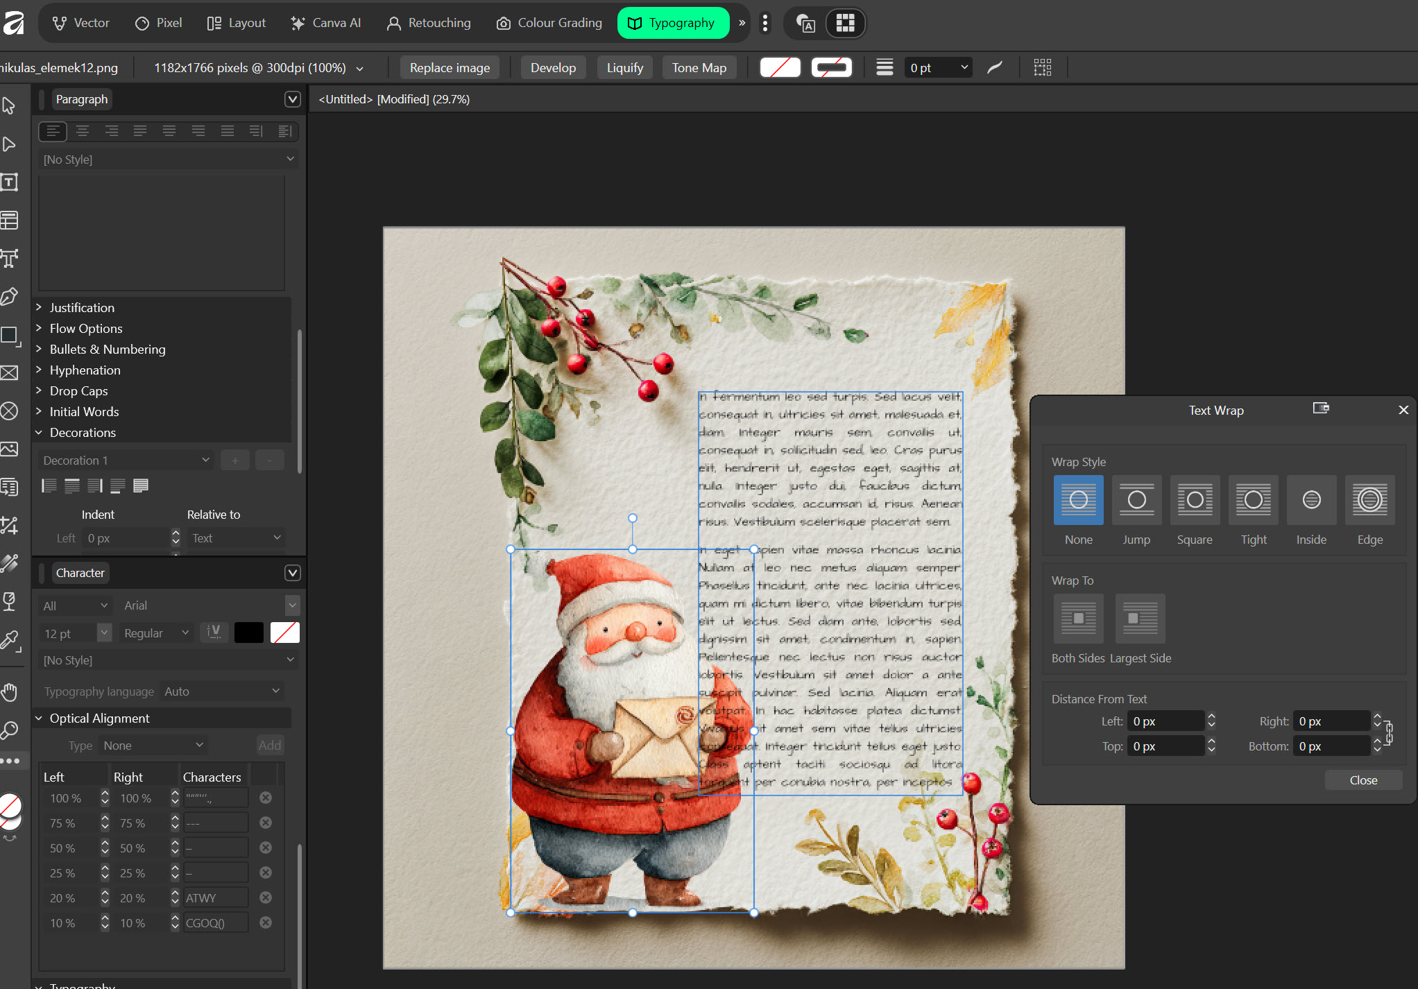
Task: Activate the Hand pan tool
Action: [10, 691]
